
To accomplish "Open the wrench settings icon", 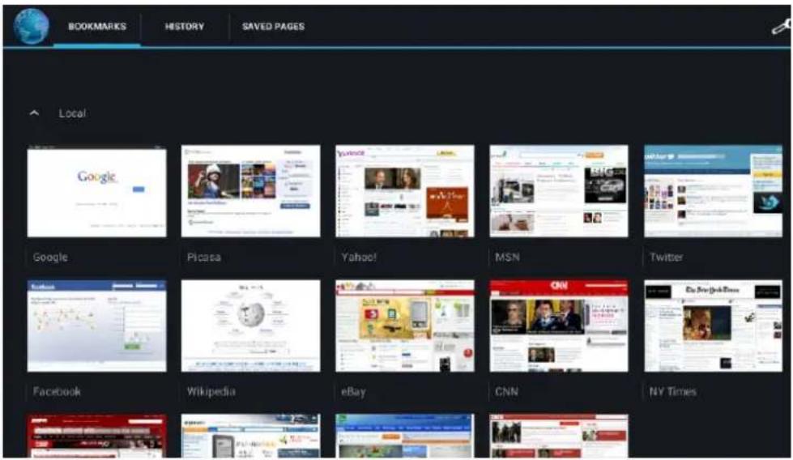I will pos(780,26).
